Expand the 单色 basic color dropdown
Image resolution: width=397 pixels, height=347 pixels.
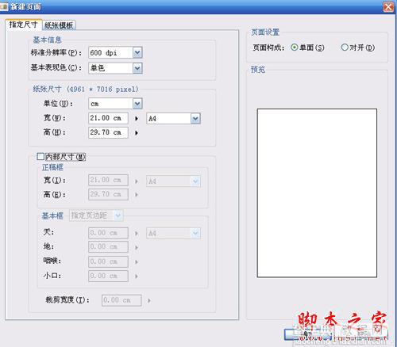coord(137,68)
